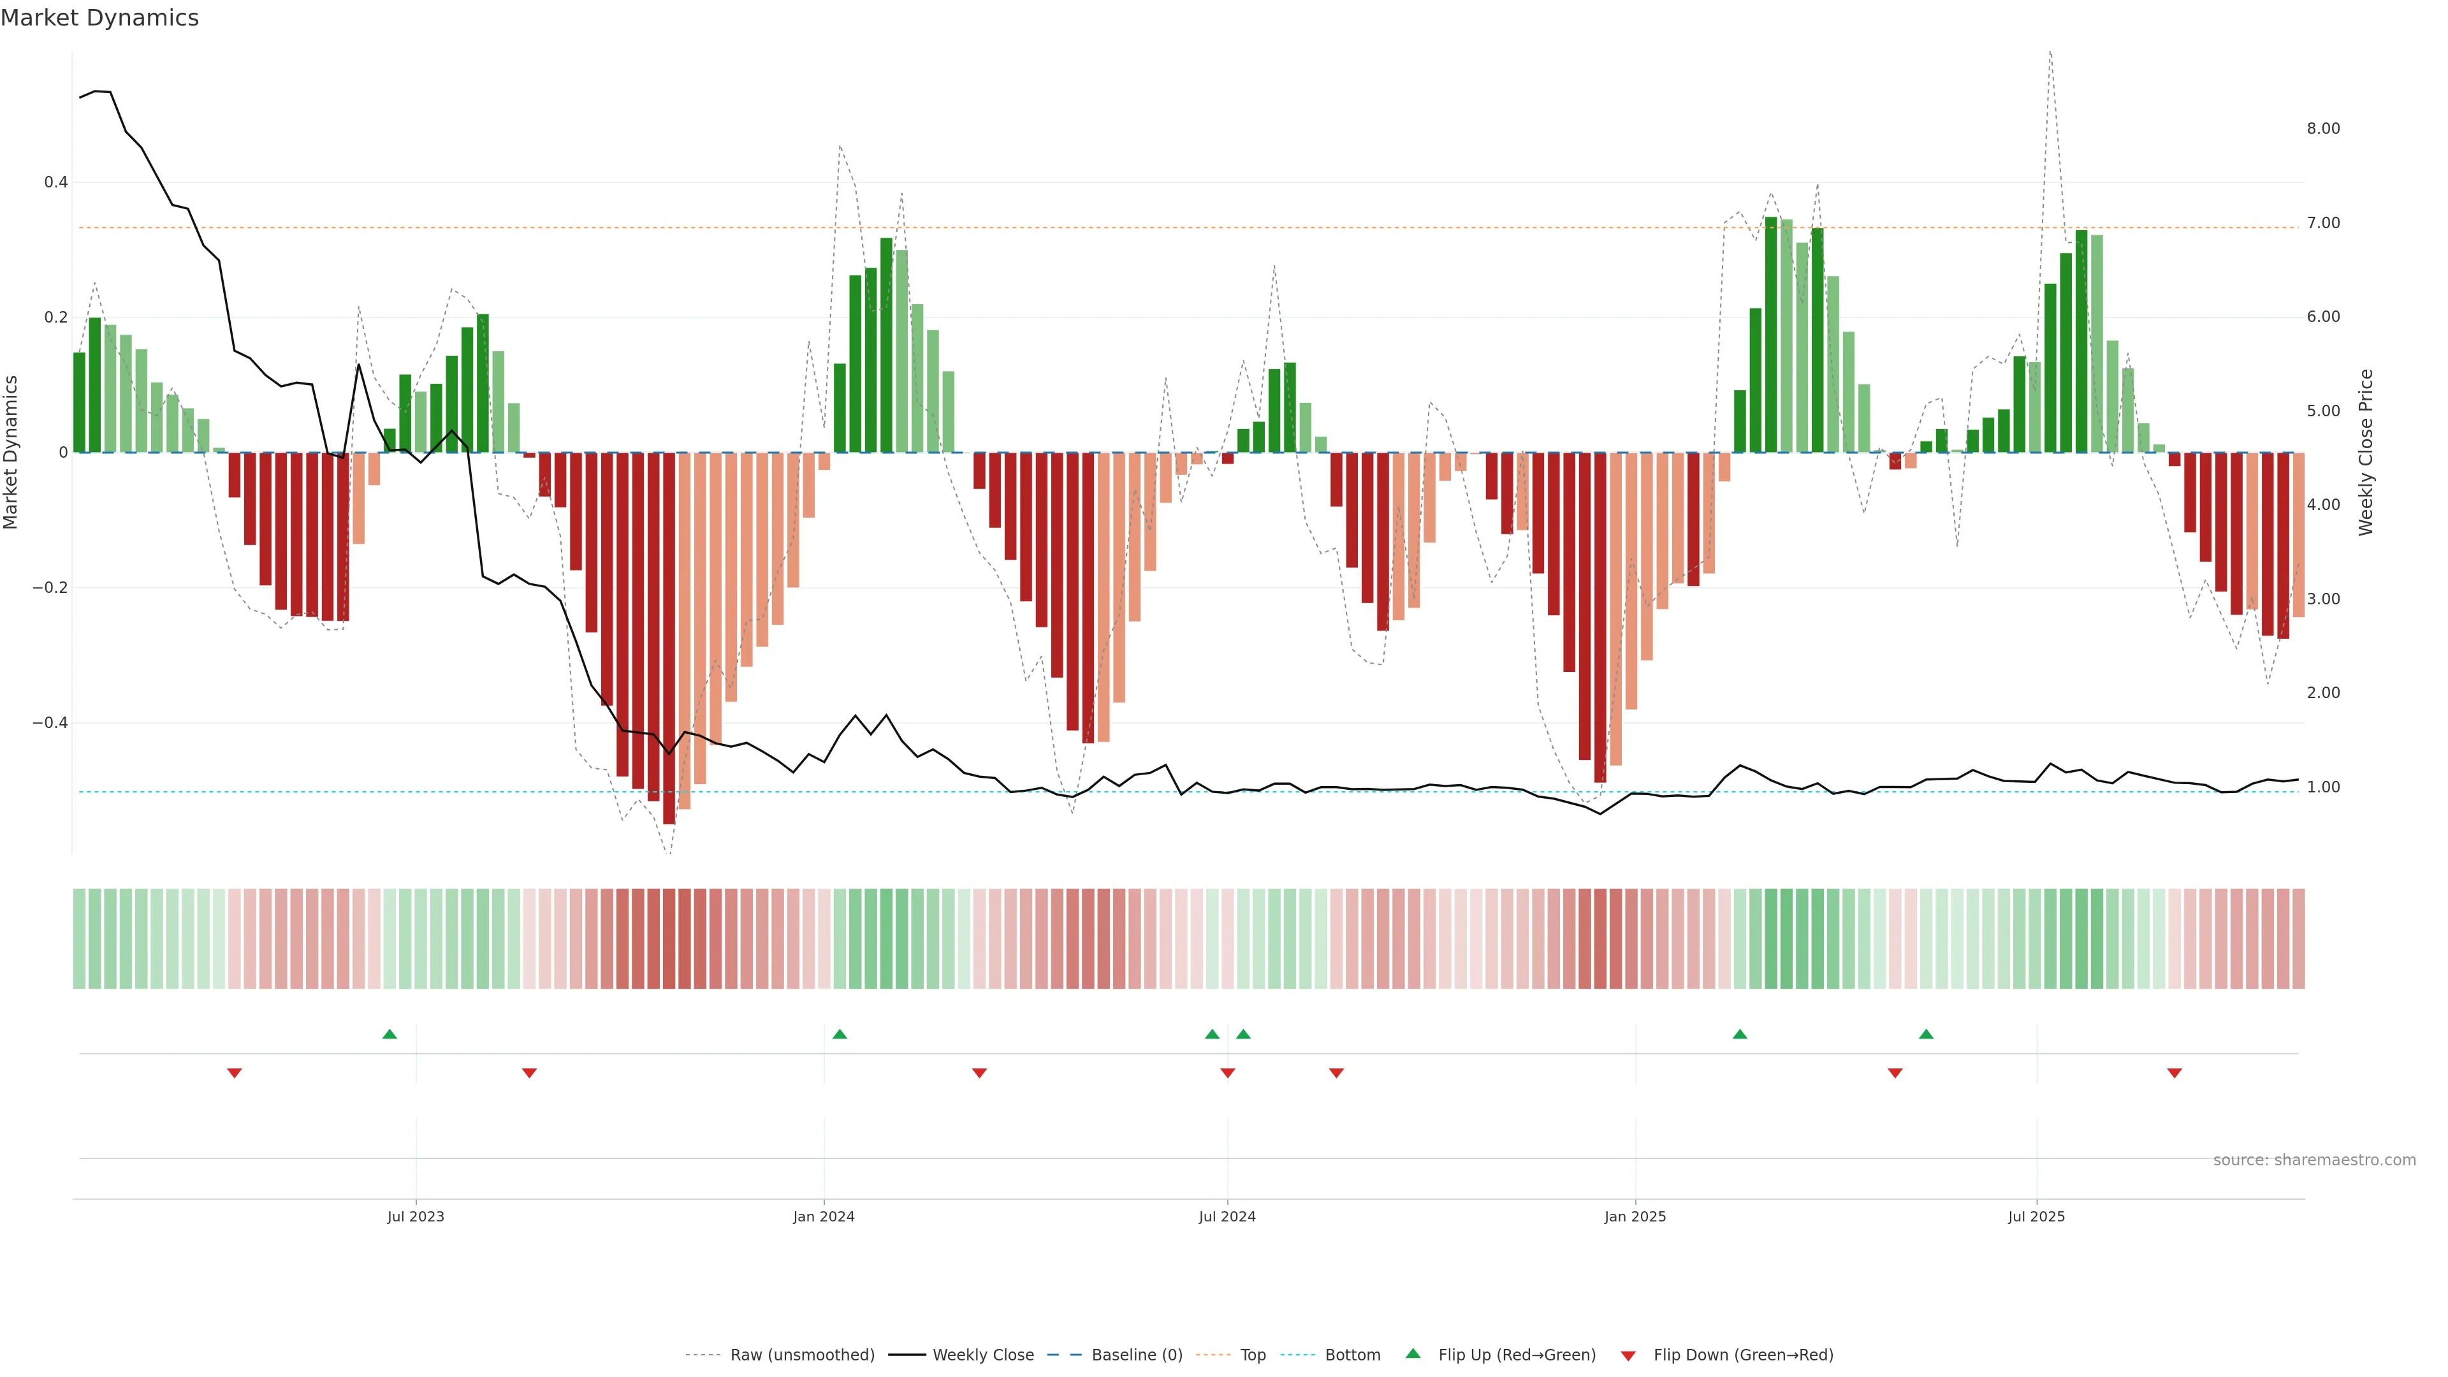Click the red Flip Down marker at Jul 2024
Screen dimensions: 2448x1377
tap(1228, 1073)
